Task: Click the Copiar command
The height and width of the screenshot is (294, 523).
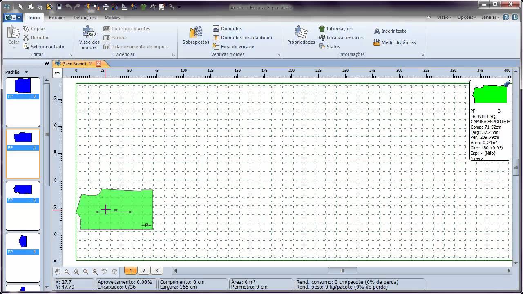Action: point(34,29)
